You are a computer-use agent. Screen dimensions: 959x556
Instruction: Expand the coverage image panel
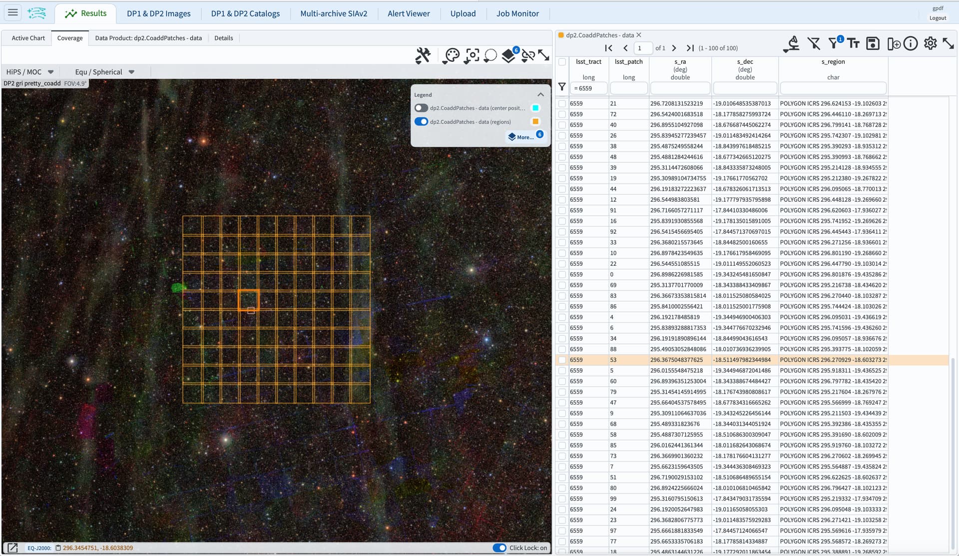click(x=544, y=55)
